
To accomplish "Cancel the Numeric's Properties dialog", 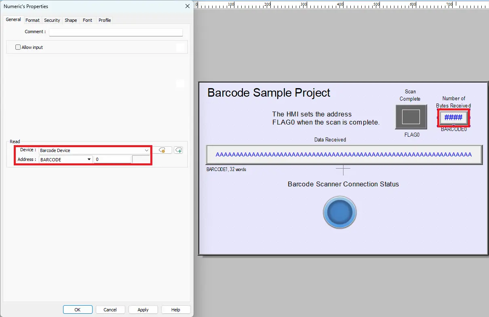I will click(110, 309).
